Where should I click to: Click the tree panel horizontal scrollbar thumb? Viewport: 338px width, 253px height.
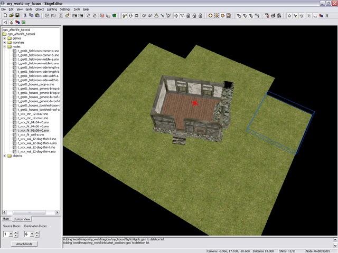pyautogui.click(x=30, y=212)
